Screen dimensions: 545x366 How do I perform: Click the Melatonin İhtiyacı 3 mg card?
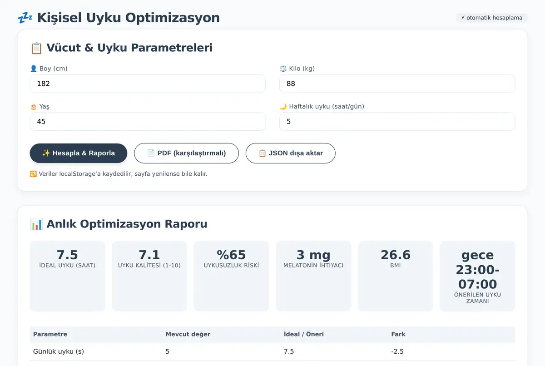pos(313,276)
